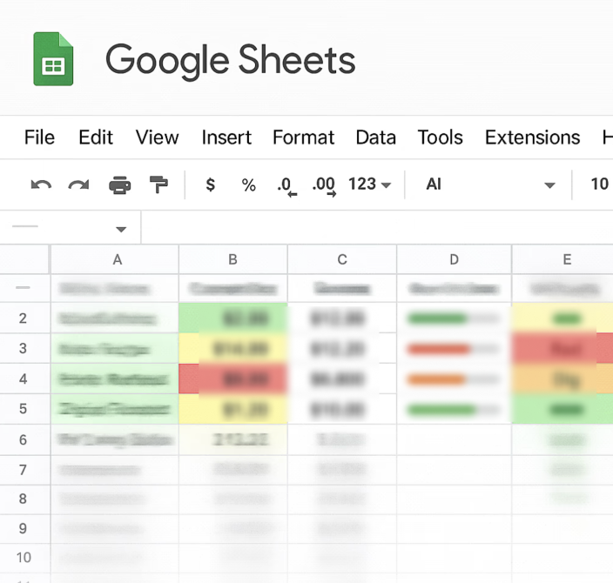Select the red cell in row 3 column E
Screen dimensions: 613x583
coord(562,348)
